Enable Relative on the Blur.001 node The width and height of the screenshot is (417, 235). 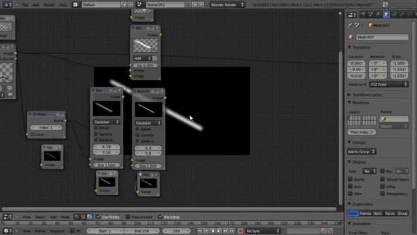pos(137,141)
